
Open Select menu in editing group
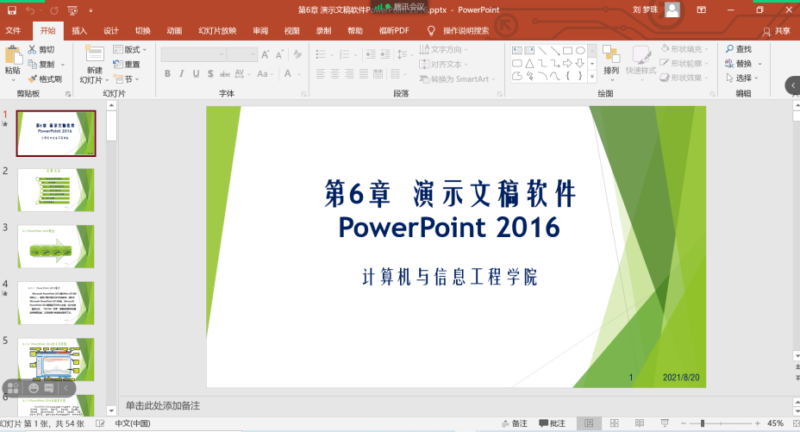point(742,78)
